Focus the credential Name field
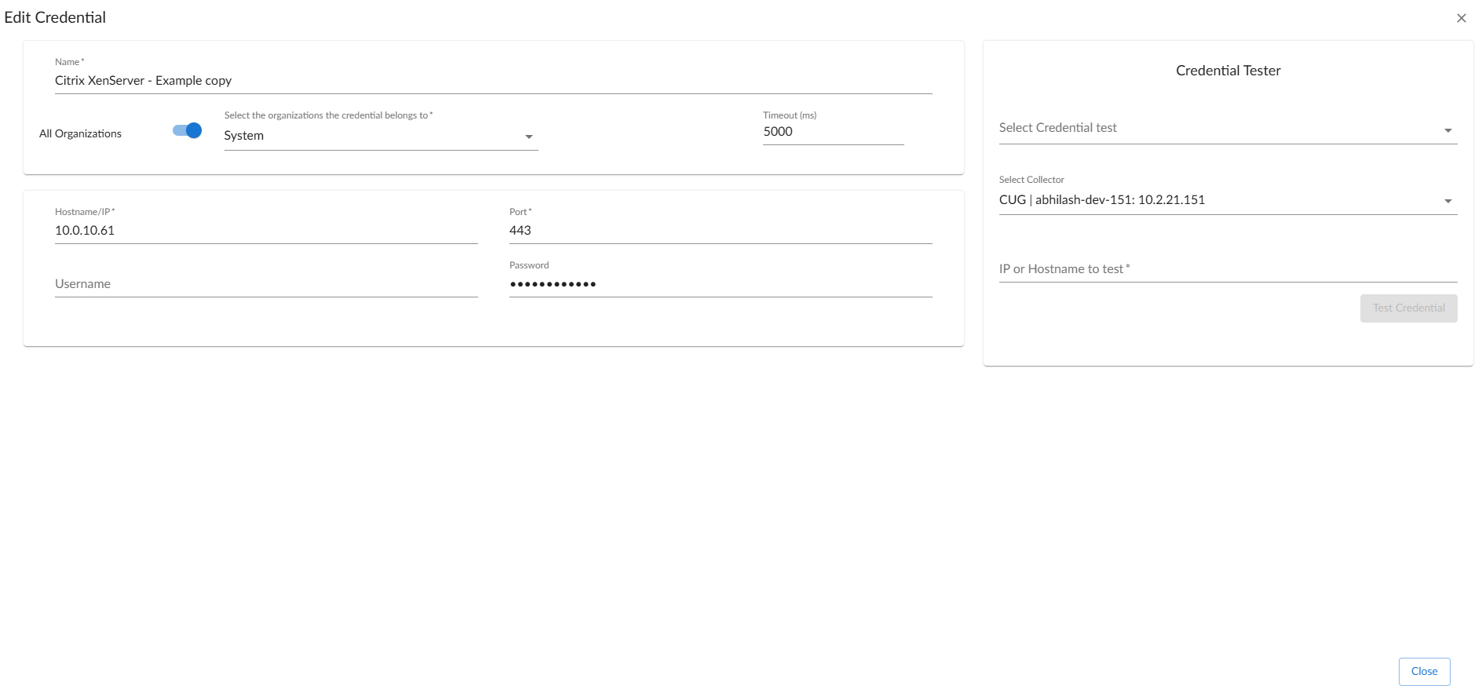Screen dimensions: 1482x693 [x=493, y=81]
